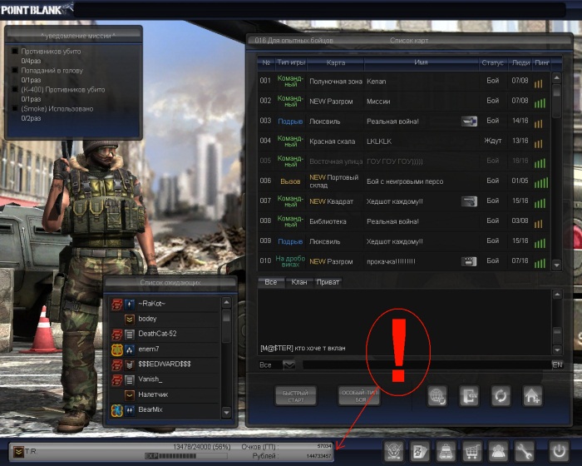Click rank badge beside $$$EDWARD$$$
The image size is (582, 466).
point(129,365)
